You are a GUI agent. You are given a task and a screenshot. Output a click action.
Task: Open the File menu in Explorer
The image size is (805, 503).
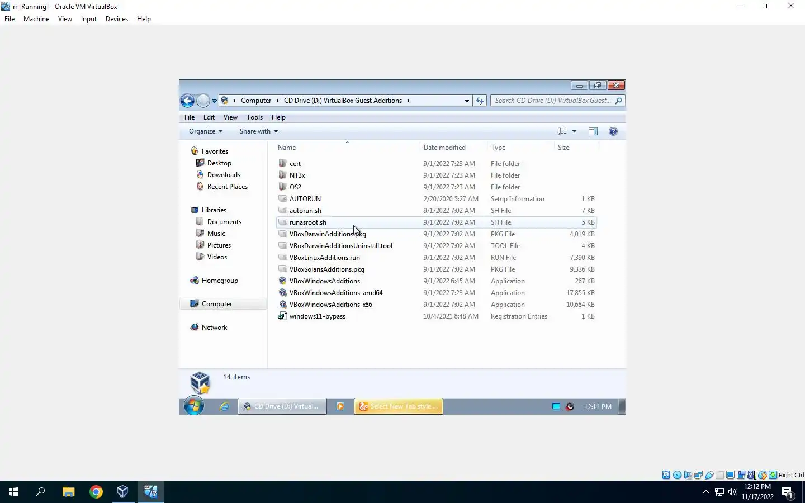pos(190,117)
